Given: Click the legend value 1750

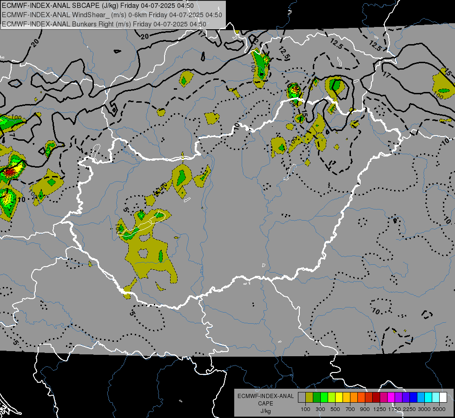Looking at the screenshot, I should point(395,409).
